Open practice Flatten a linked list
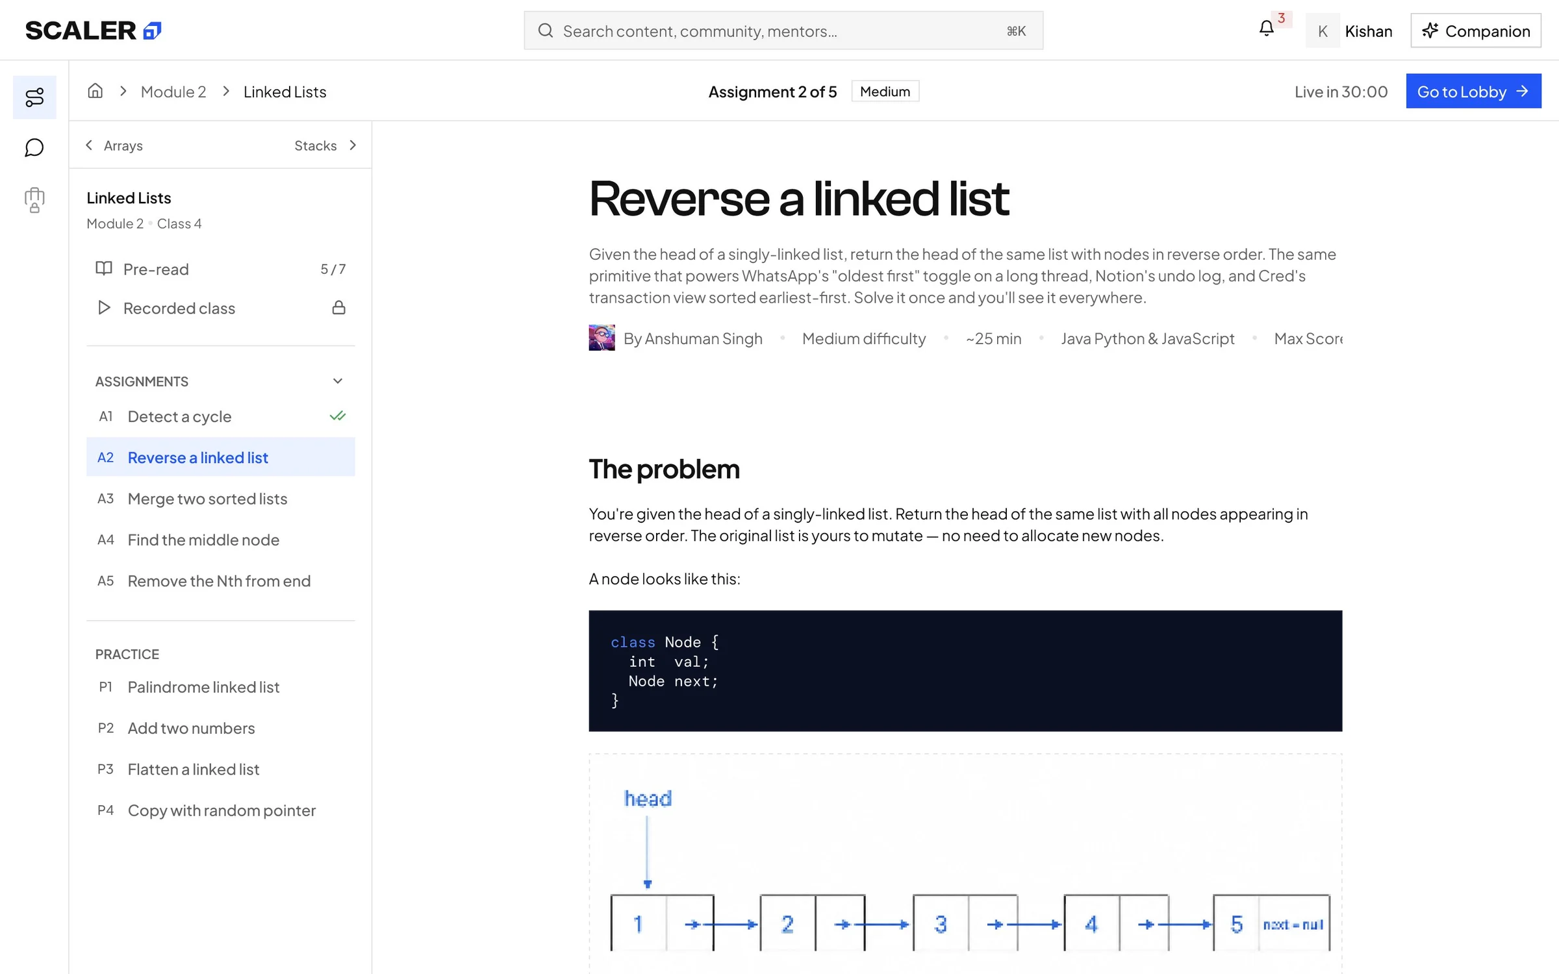This screenshot has width=1559, height=974. click(221, 769)
